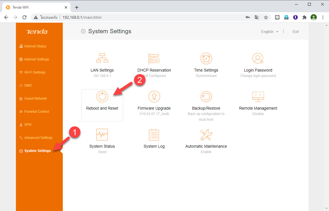Click the Enable text under Automatic Maintenance
329x211 pixels.
[x=206, y=152]
